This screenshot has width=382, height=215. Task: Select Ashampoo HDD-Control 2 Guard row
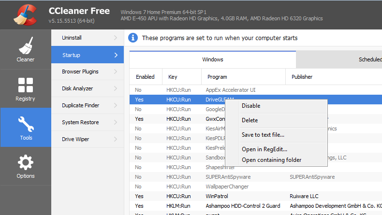click(x=256, y=206)
